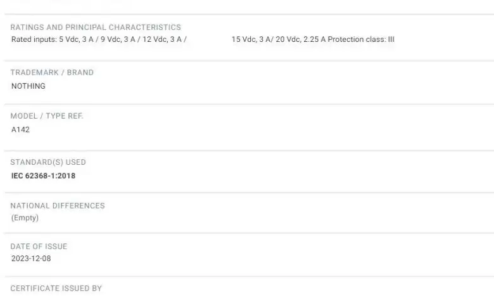Image resolution: width=494 pixels, height=298 pixels.
Task: Click the Date of Issue label
Action: point(39,246)
